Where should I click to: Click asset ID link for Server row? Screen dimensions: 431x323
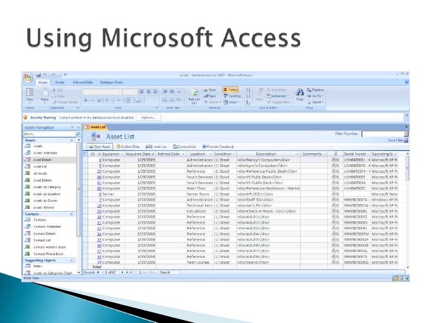pos(100,194)
